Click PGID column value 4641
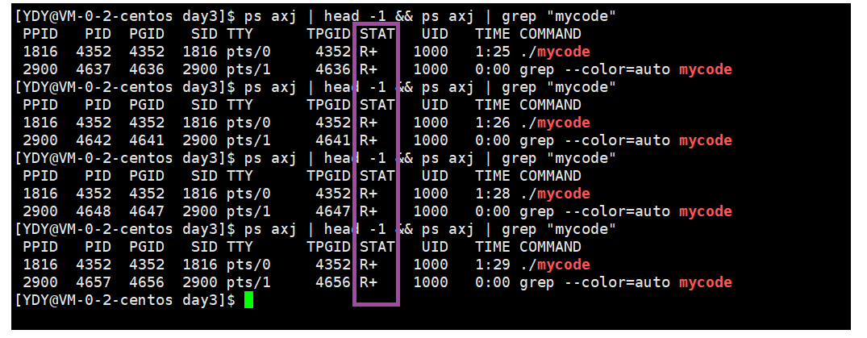 click(x=147, y=140)
